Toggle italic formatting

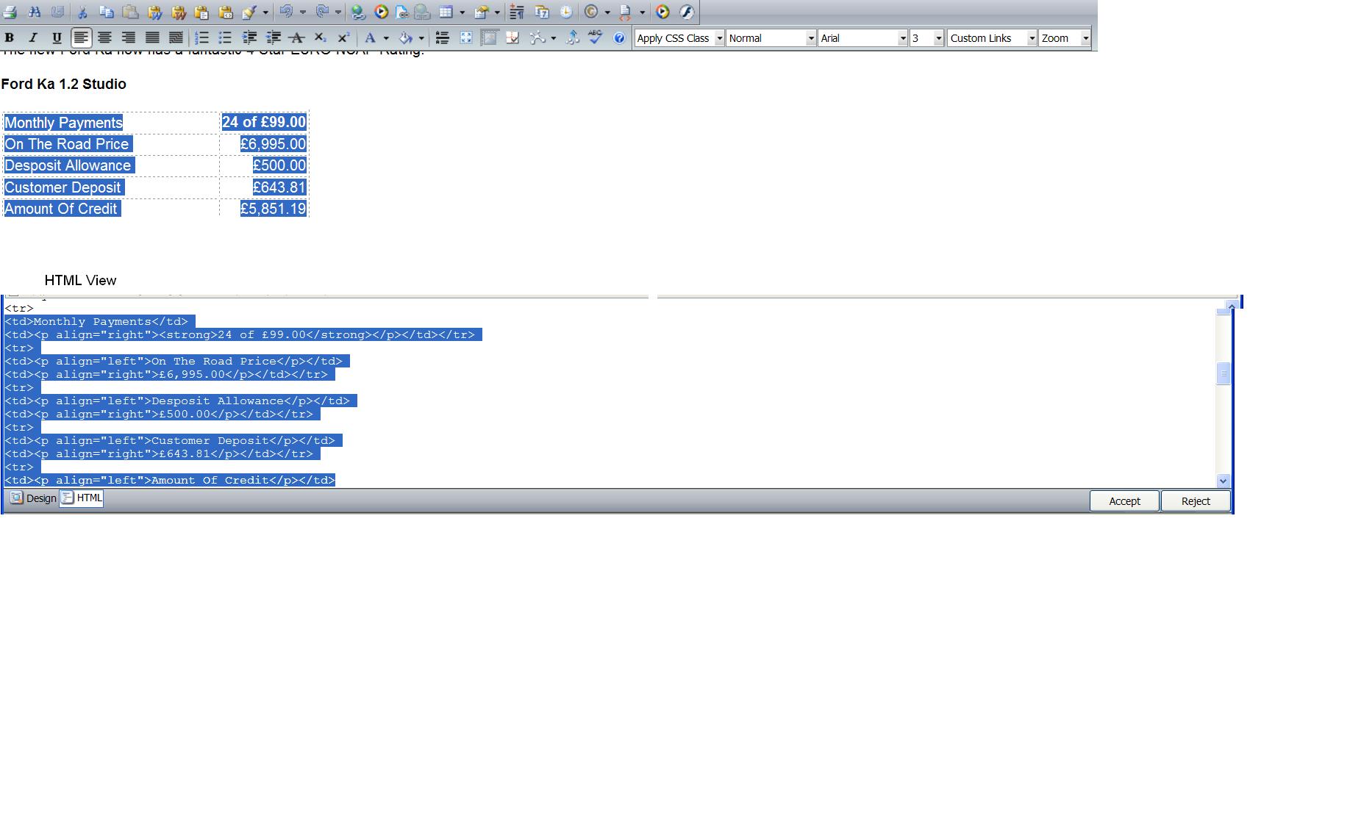click(x=33, y=37)
